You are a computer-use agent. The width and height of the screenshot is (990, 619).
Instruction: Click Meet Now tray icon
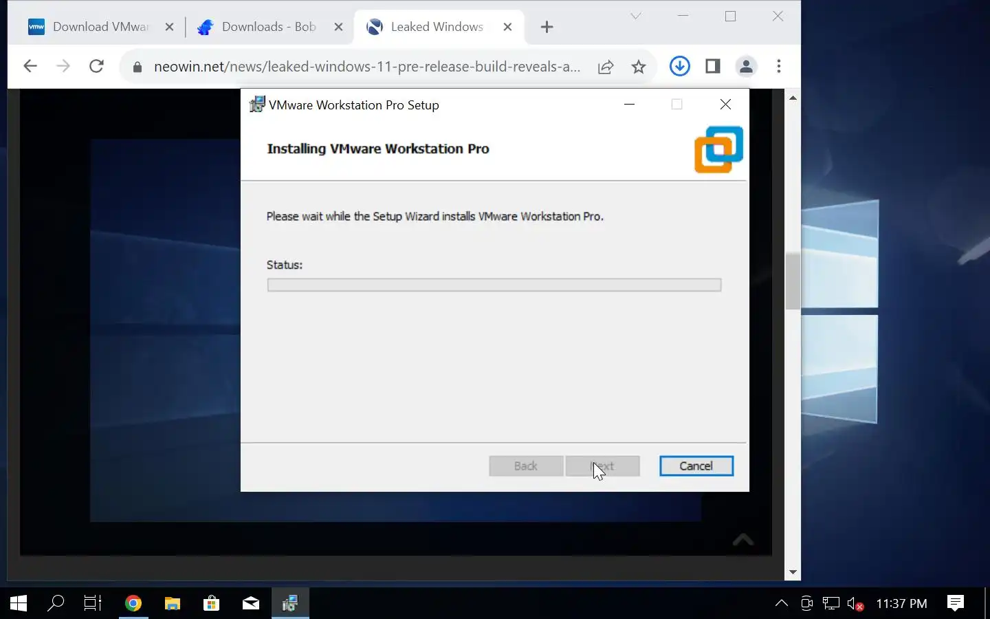pyautogui.click(x=806, y=603)
